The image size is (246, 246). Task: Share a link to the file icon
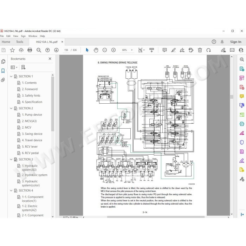[223, 50]
